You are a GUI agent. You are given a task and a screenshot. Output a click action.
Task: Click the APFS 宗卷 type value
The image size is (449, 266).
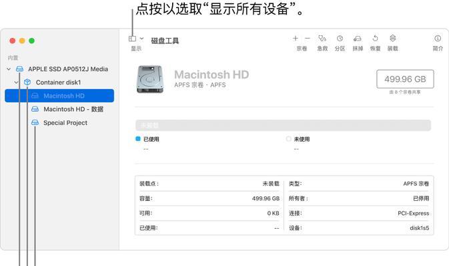tap(416, 184)
